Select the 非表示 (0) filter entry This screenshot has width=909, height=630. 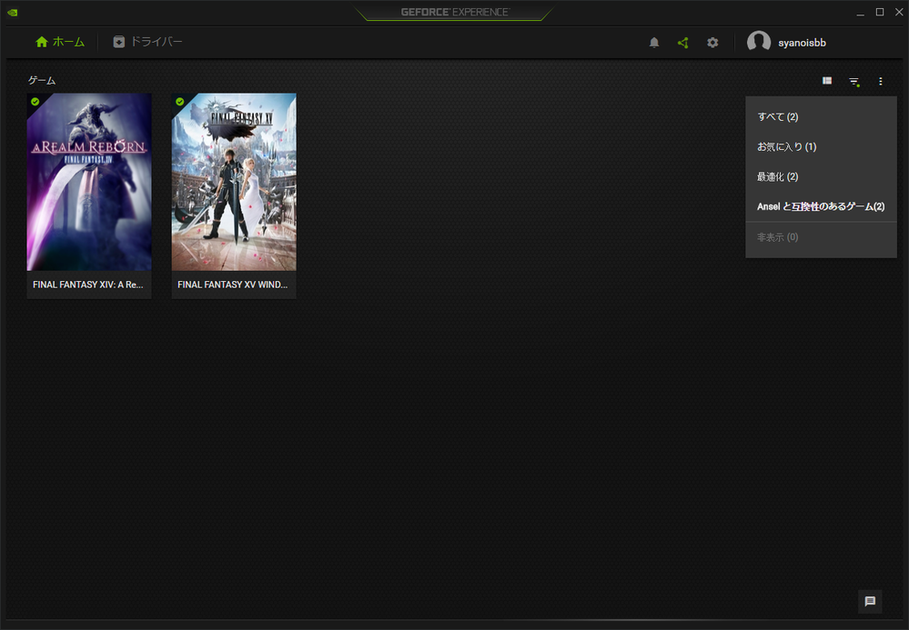click(821, 237)
